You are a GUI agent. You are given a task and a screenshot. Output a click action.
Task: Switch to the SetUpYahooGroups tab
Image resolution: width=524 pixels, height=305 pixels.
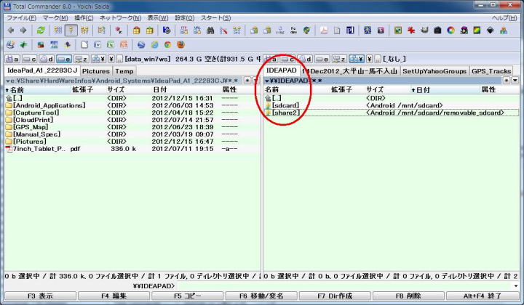tap(434, 71)
